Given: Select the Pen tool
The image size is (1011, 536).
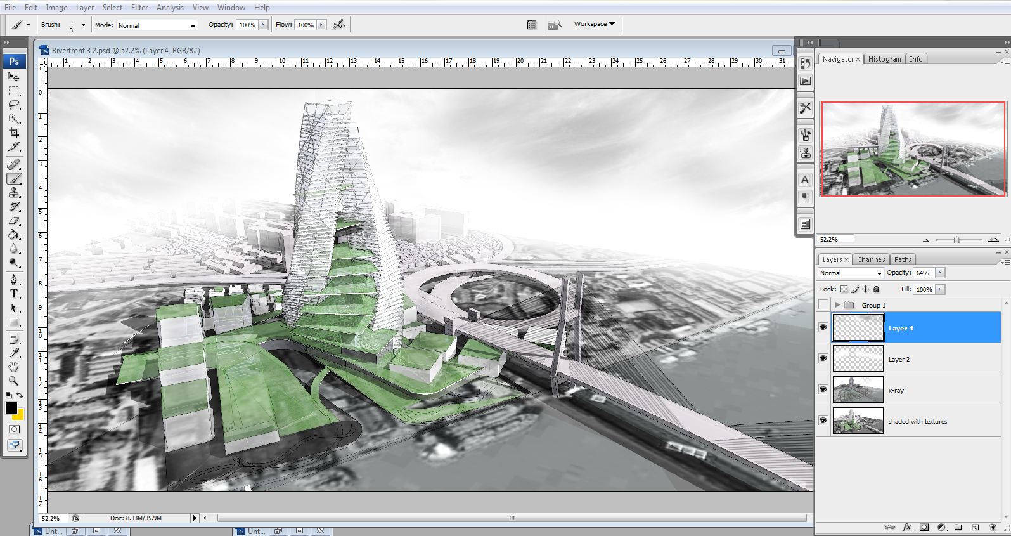Looking at the screenshot, I should click(x=14, y=280).
